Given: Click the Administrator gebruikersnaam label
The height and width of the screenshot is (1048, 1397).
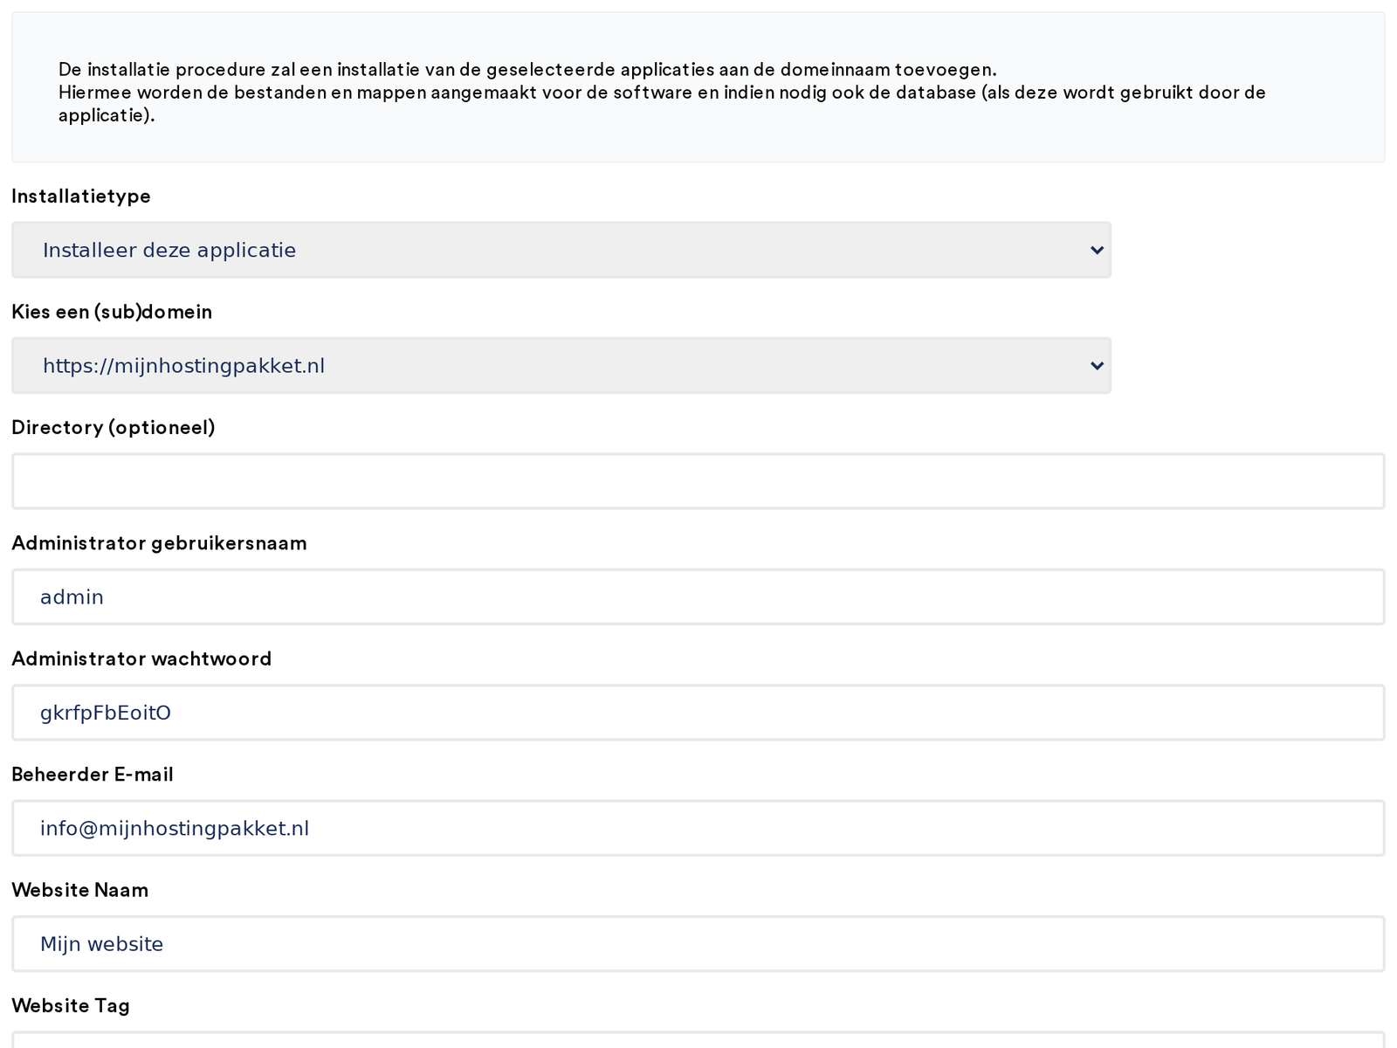Looking at the screenshot, I should (159, 543).
